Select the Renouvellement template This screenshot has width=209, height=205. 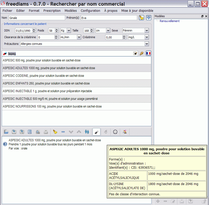click(x=170, y=21)
